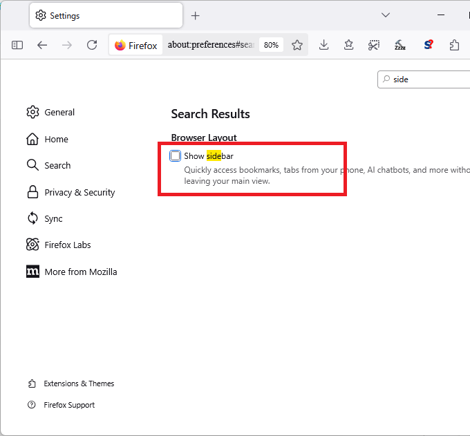
Task: Take a screenshot with the scissors icon
Action: click(x=374, y=45)
